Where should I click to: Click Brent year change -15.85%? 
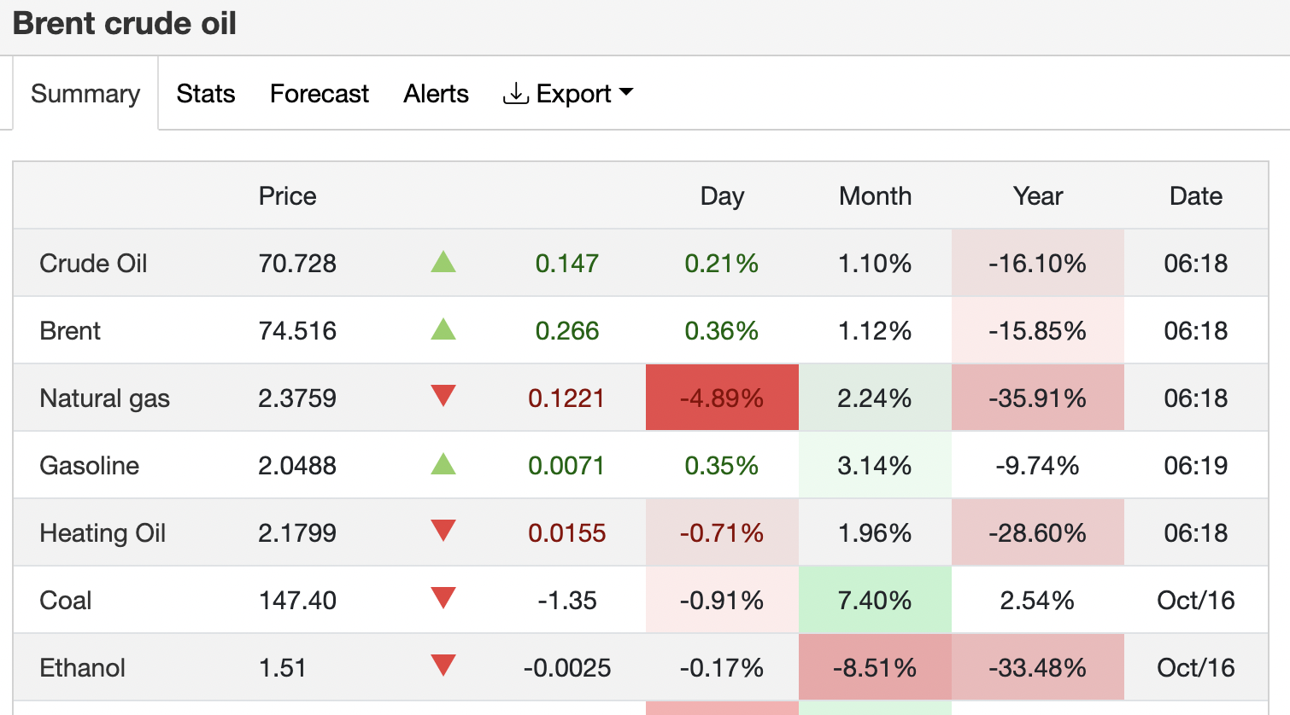click(1037, 330)
